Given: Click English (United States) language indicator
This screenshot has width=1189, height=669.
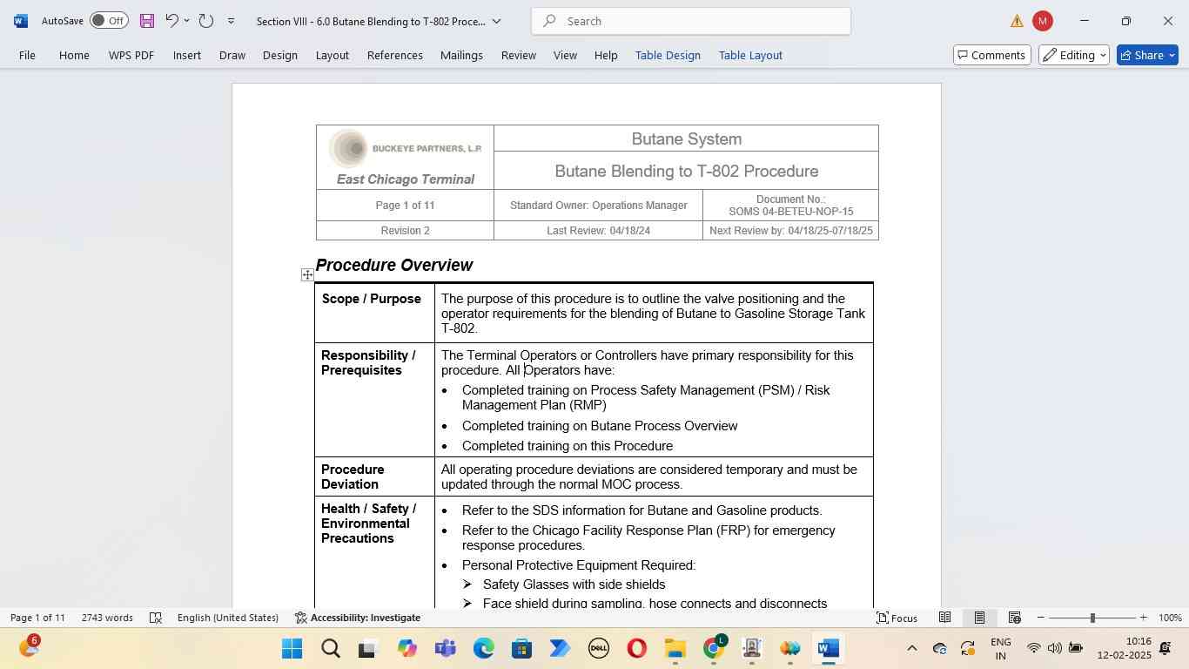Looking at the screenshot, I should pyautogui.click(x=228, y=618).
